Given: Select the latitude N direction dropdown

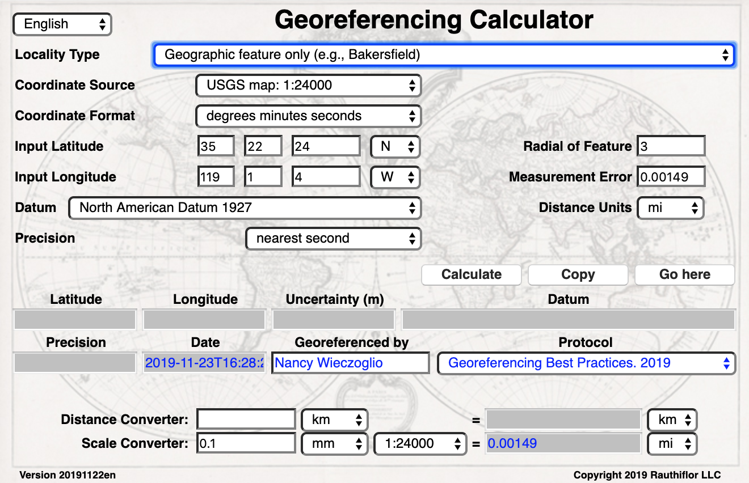Looking at the screenshot, I should coord(395,147).
